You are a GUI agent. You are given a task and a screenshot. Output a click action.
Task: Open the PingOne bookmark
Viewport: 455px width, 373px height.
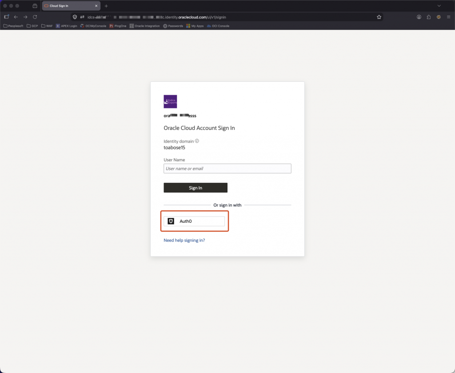(x=118, y=26)
